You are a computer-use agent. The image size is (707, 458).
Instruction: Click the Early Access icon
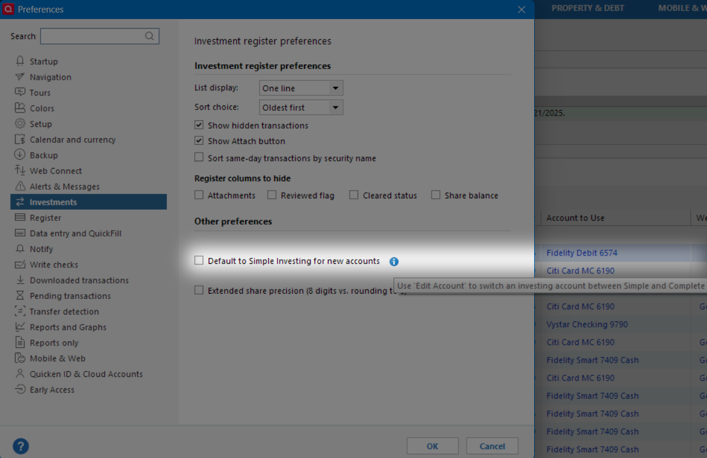click(x=20, y=389)
